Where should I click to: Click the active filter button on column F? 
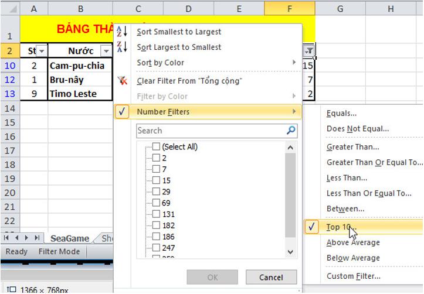pyautogui.click(x=308, y=51)
